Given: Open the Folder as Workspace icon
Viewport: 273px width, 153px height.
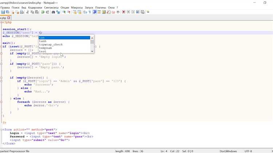Looking at the screenshot, I should (x=113, y=12).
